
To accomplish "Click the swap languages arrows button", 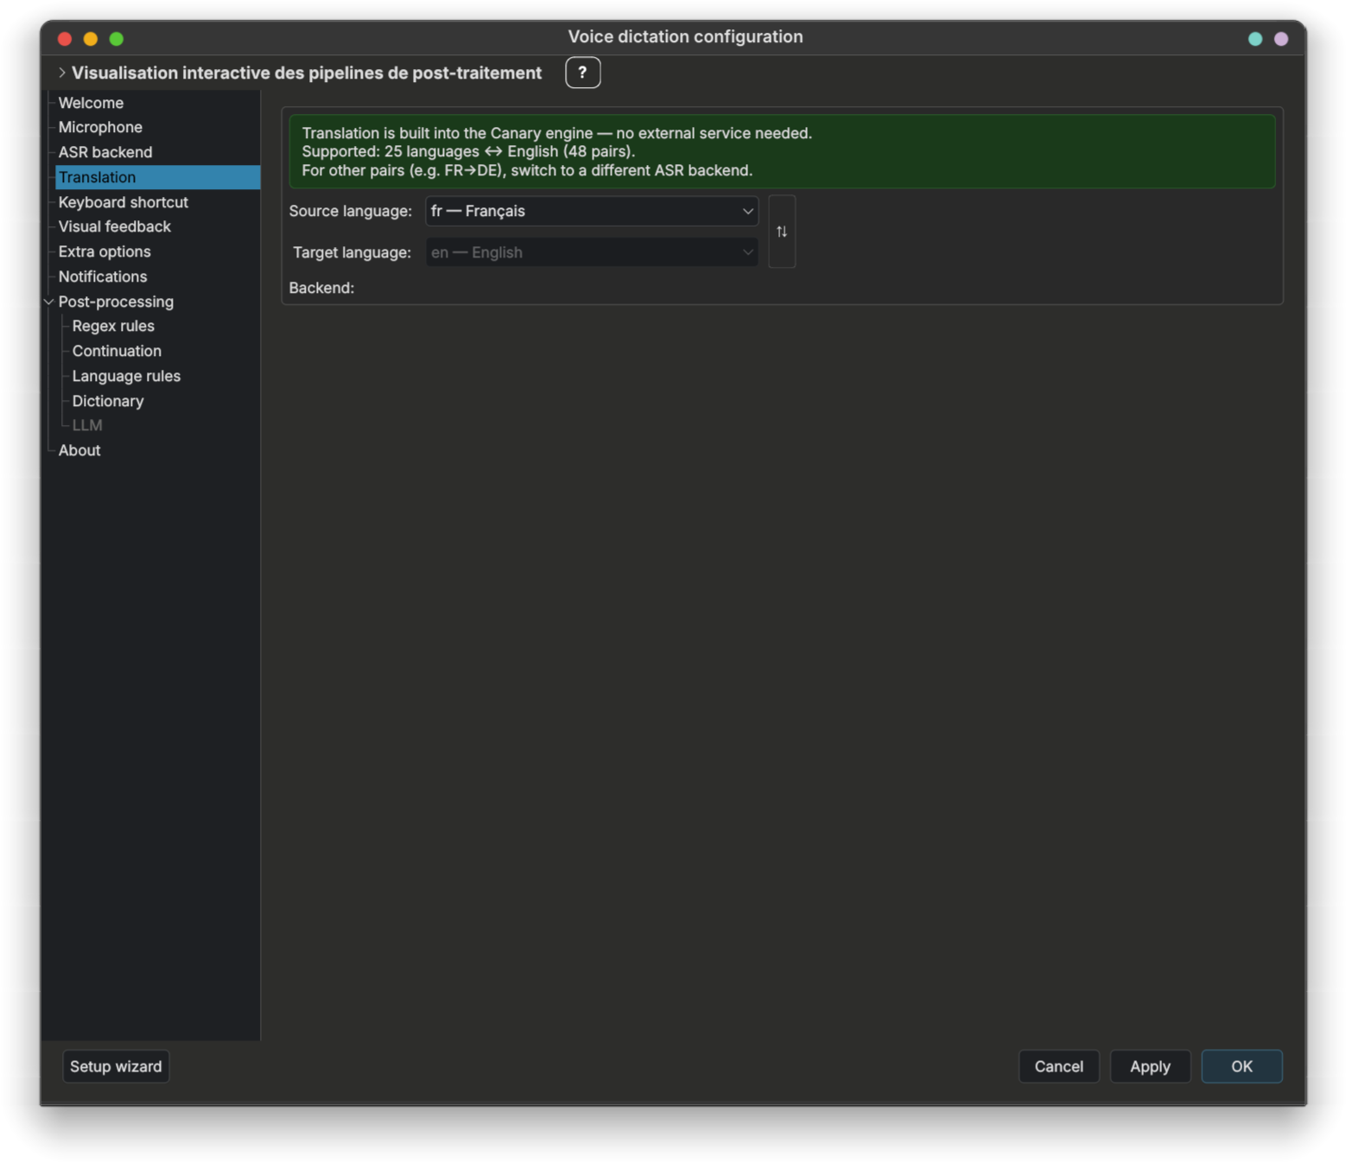I will point(781,232).
